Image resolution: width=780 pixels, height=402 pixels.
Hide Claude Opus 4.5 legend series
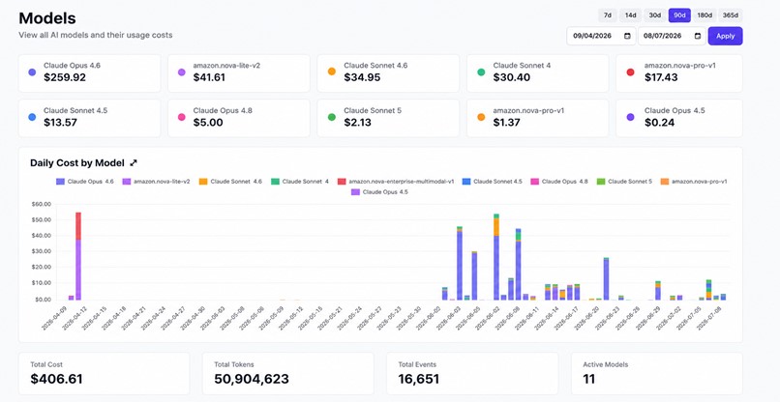point(379,191)
